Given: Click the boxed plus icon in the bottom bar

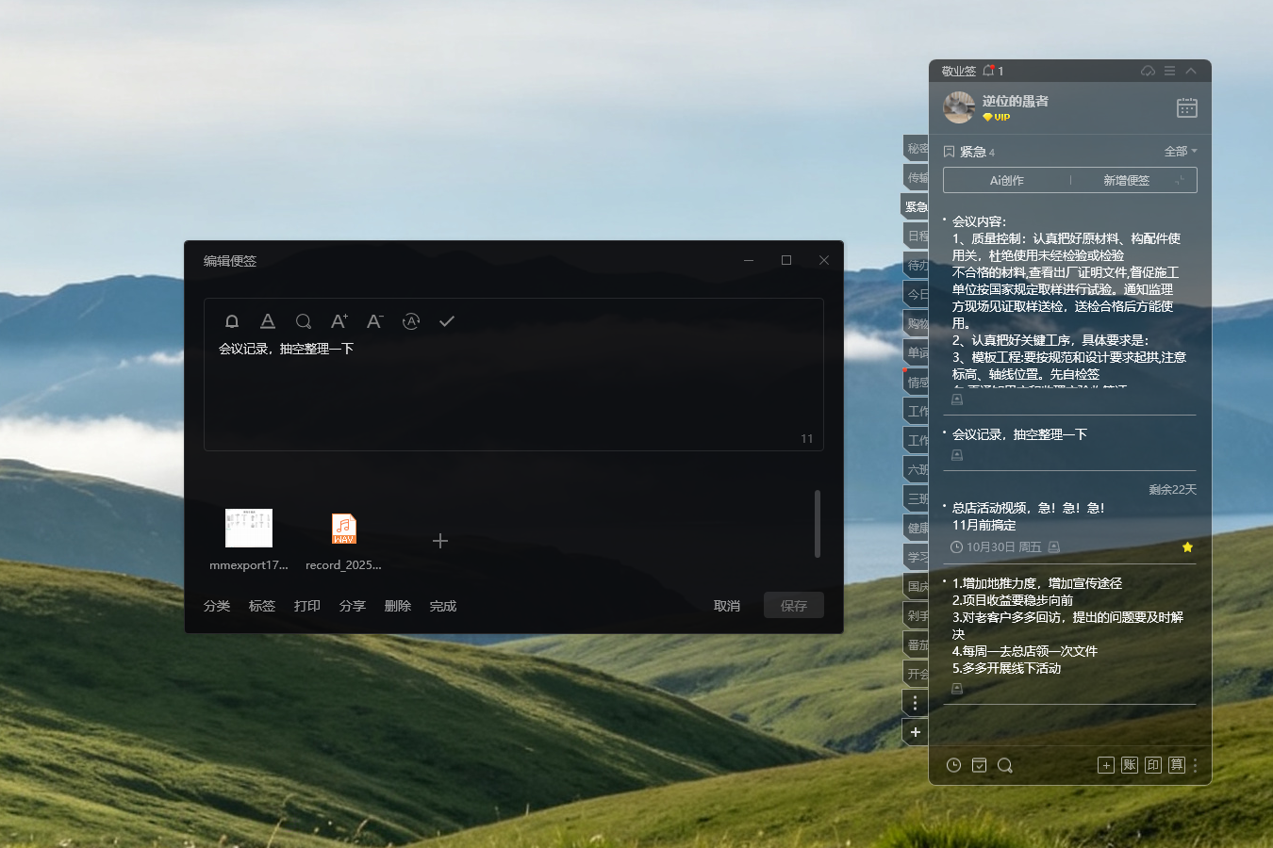Looking at the screenshot, I should pyautogui.click(x=1106, y=765).
